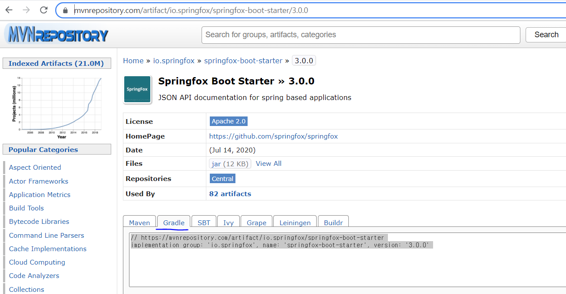566x294 pixels.
Task: Click the Apache 2.0 license badge
Action: pos(228,121)
